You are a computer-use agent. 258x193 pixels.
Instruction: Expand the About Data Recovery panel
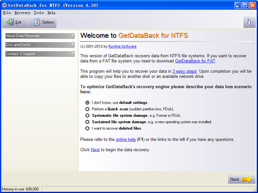coord(40,36)
